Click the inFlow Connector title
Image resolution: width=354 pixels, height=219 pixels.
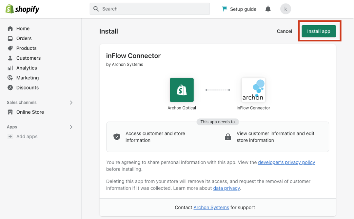[x=133, y=56]
